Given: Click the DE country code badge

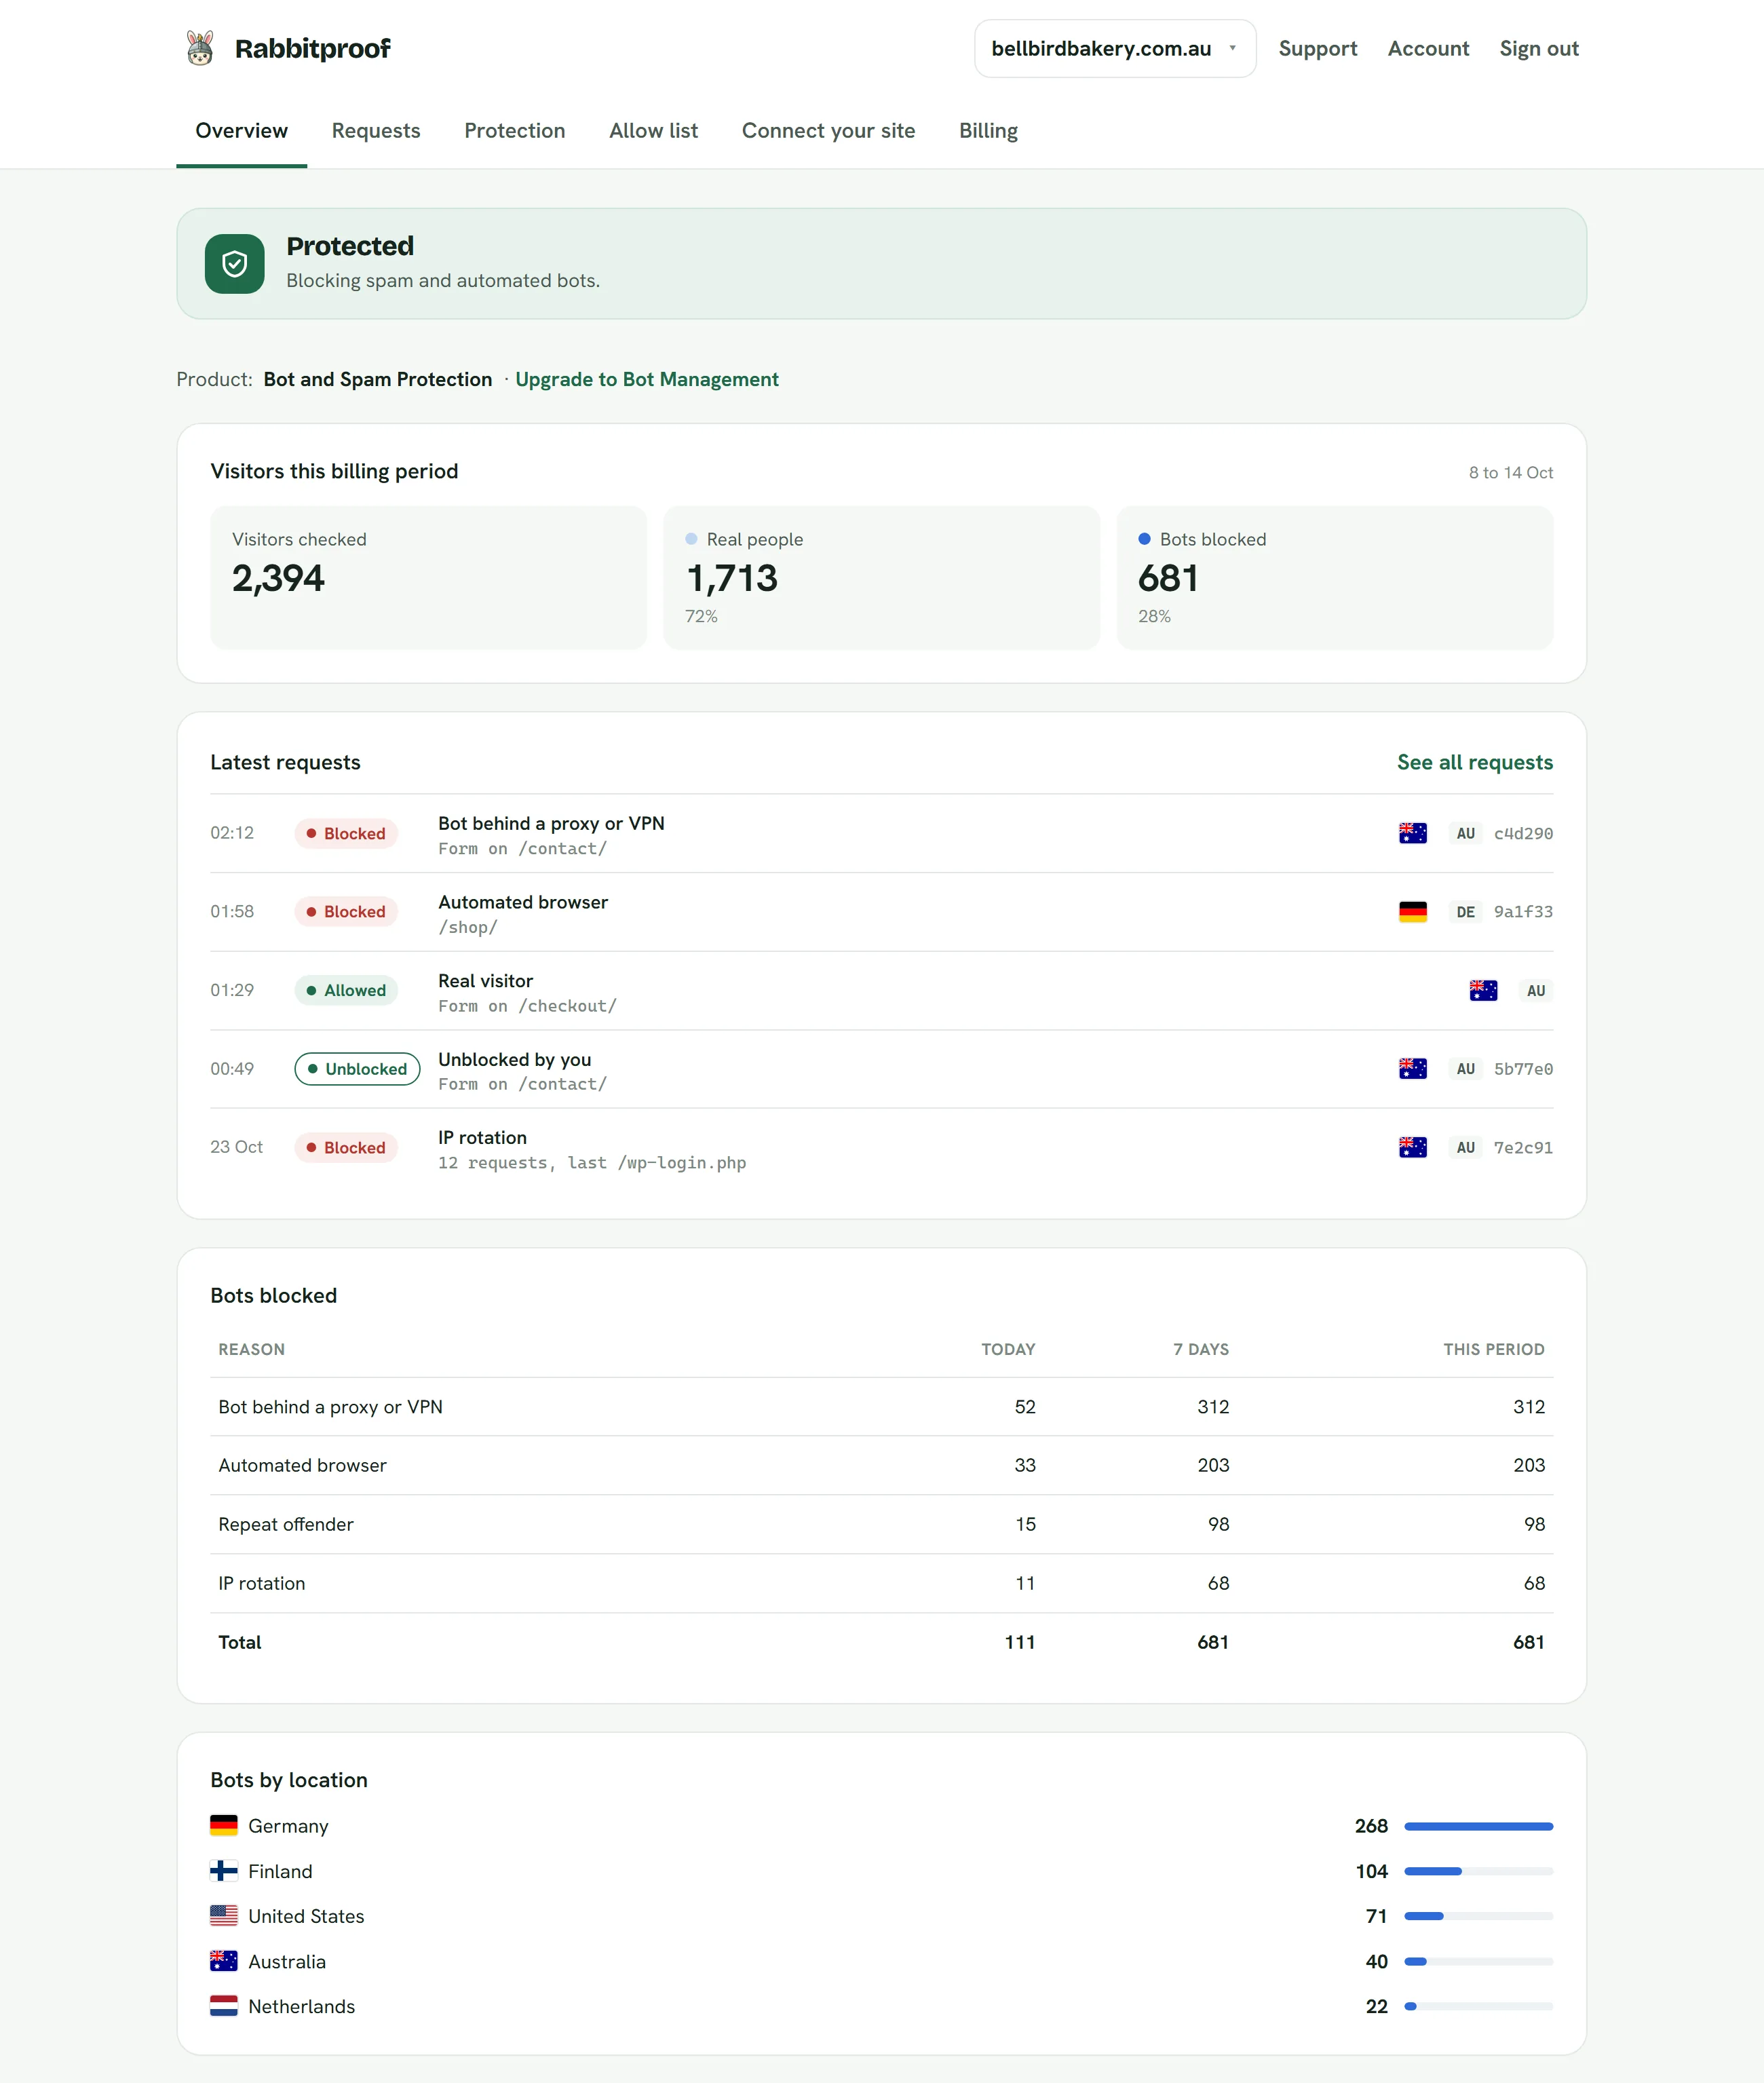Looking at the screenshot, I should click(1465, 911).
